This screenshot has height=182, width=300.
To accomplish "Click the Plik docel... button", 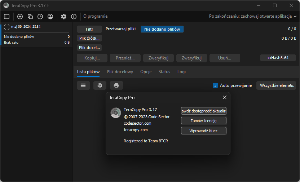I will (89, 48).
